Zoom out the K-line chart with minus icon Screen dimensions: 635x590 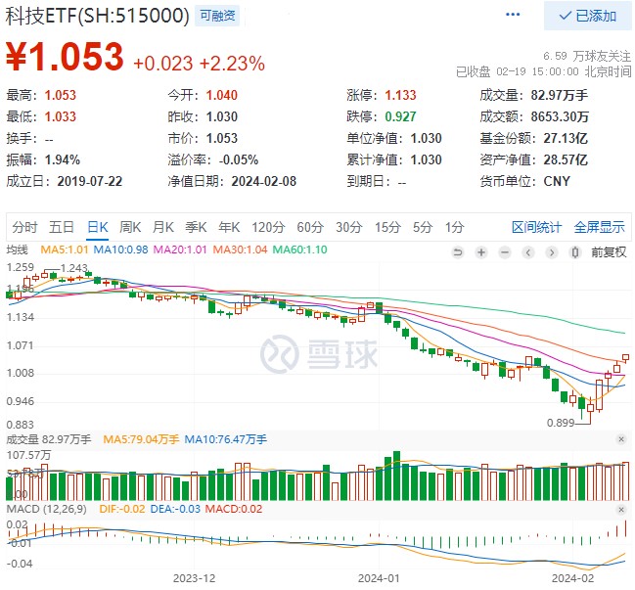[x=505, y=252]
